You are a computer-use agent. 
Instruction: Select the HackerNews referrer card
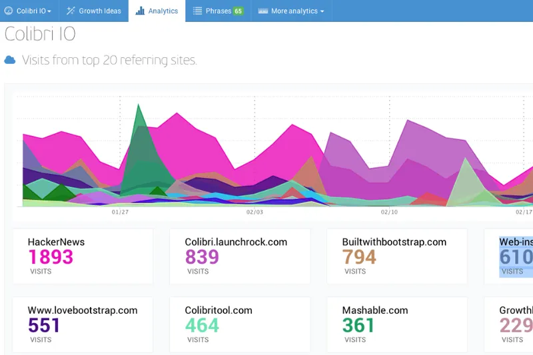83,256
